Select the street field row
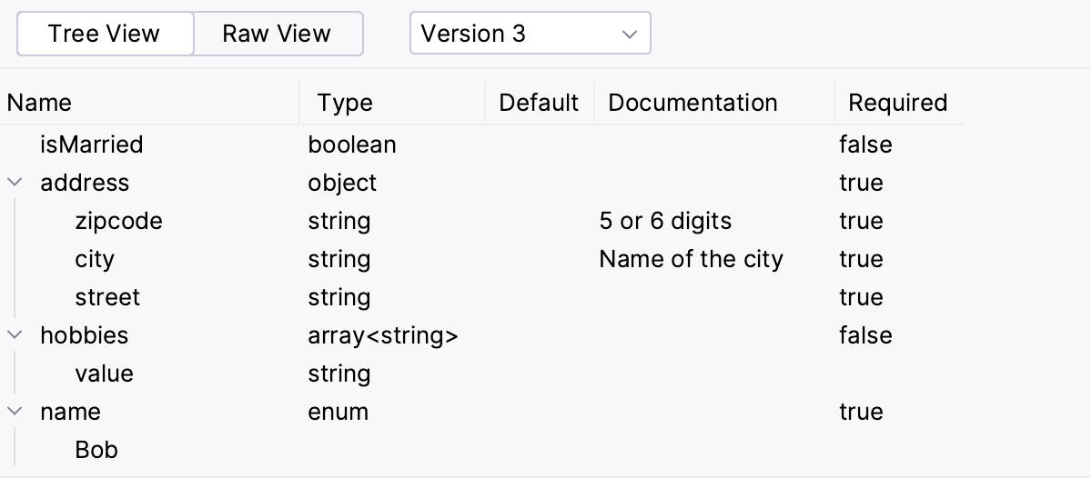1092x478 pixels. (x=107, y=297)
